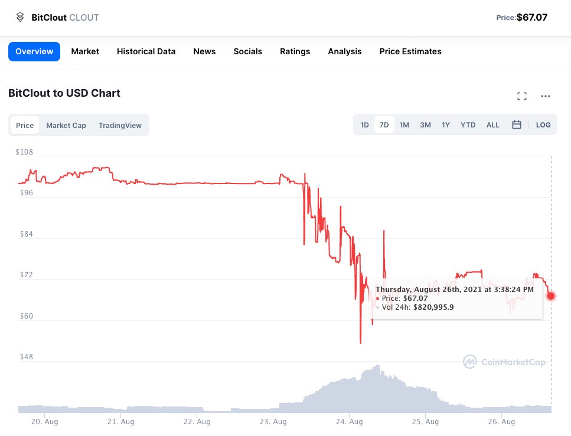Open the Historical Data tab

point(146,51)
